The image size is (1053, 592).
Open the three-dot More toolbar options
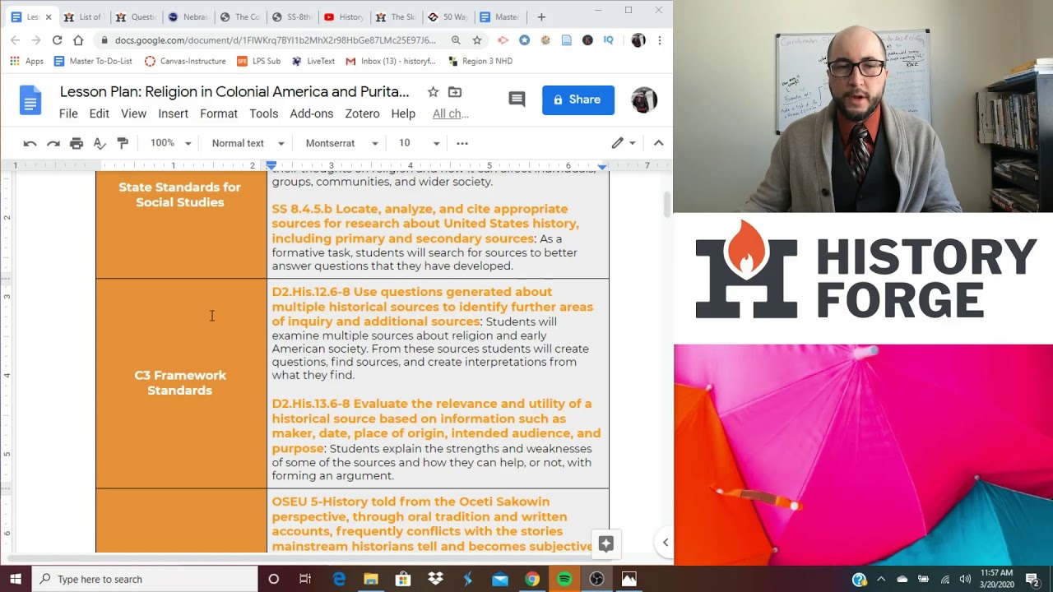coord(462,143)
